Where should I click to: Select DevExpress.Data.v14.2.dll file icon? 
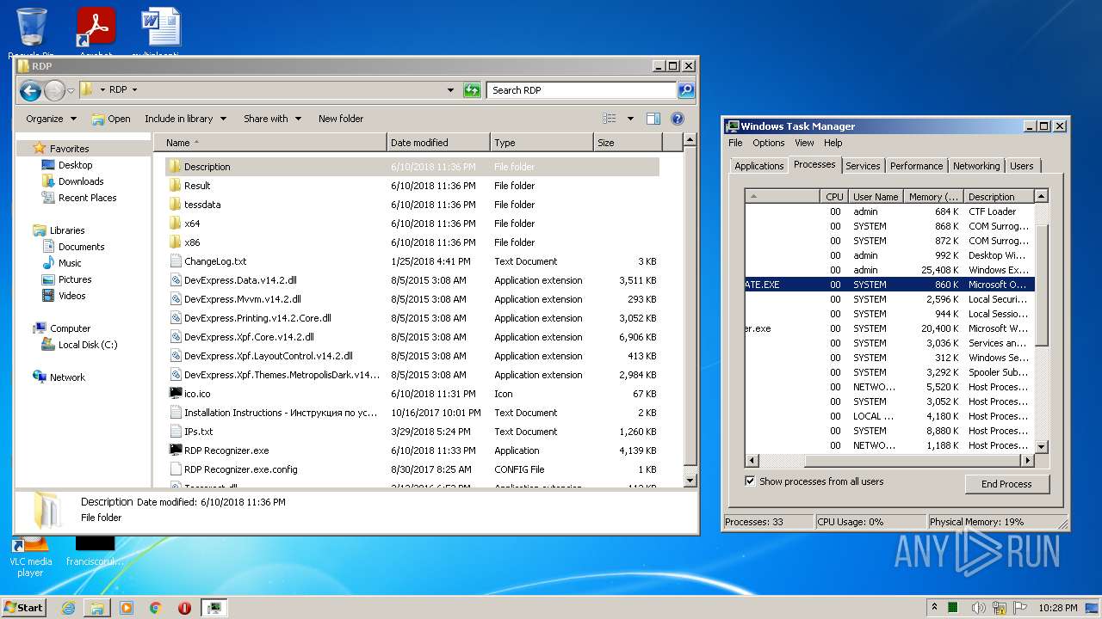(176, 280)
